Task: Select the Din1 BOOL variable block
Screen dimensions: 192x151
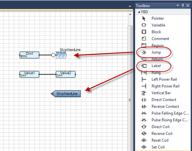Action: point(29,55)
